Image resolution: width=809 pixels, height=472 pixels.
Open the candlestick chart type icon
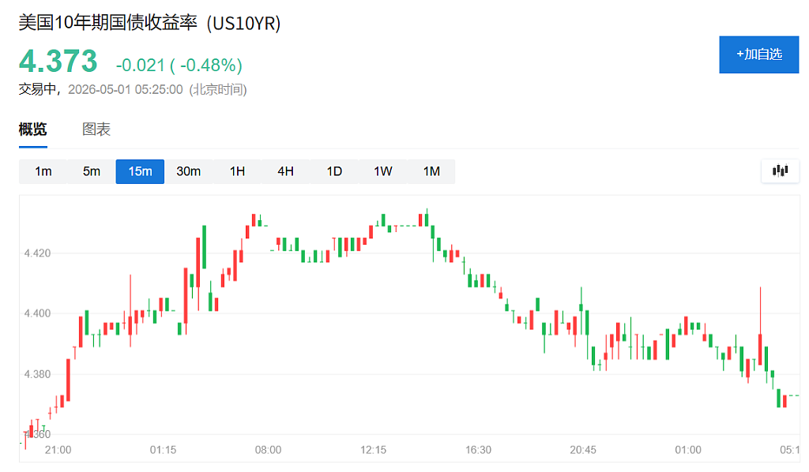[x=780, y=171]
